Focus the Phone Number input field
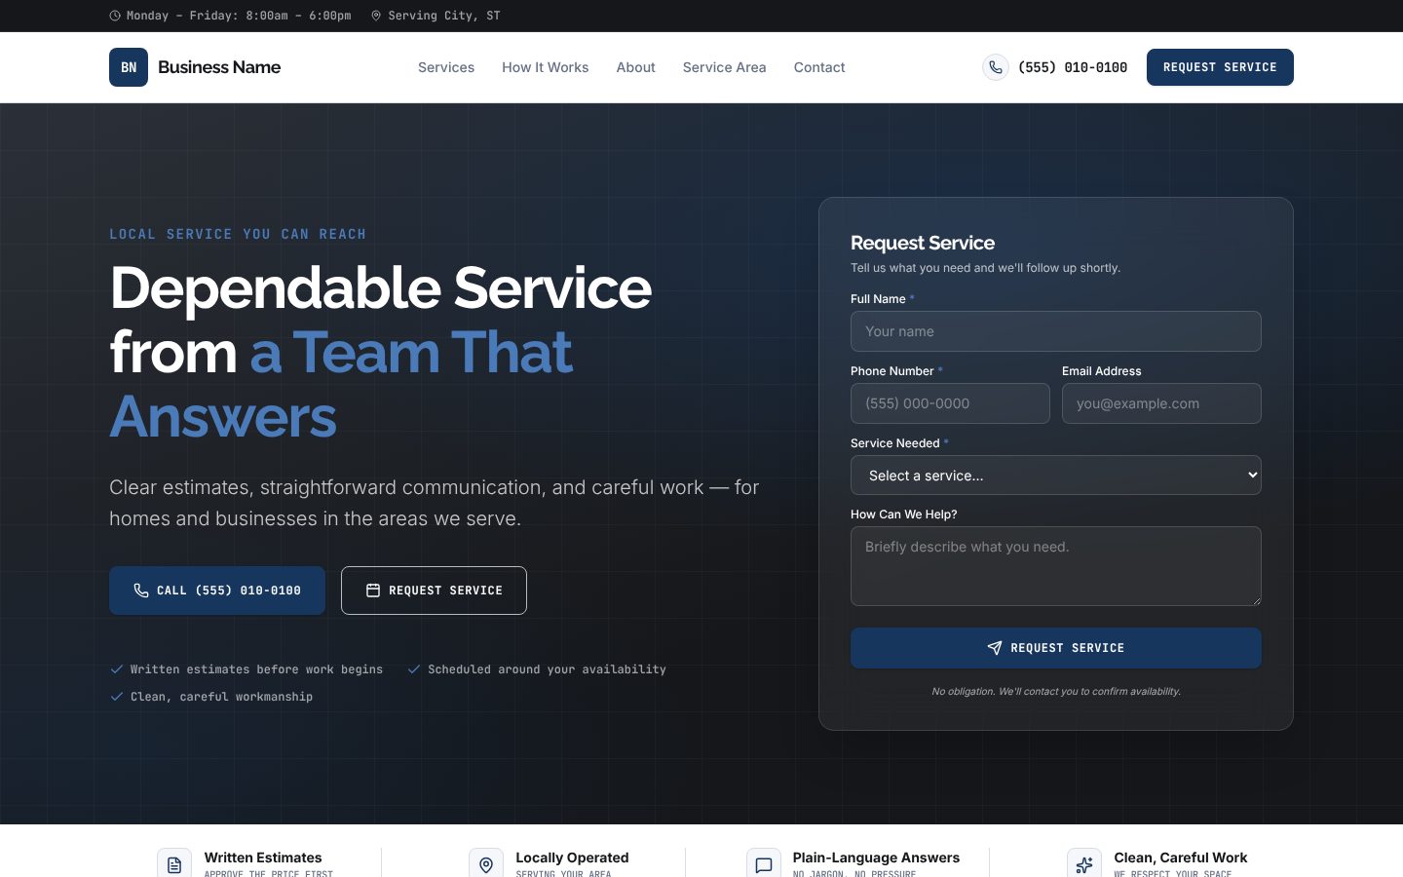The height and width of the screenshot is (877, 1403). click(950, 403)
